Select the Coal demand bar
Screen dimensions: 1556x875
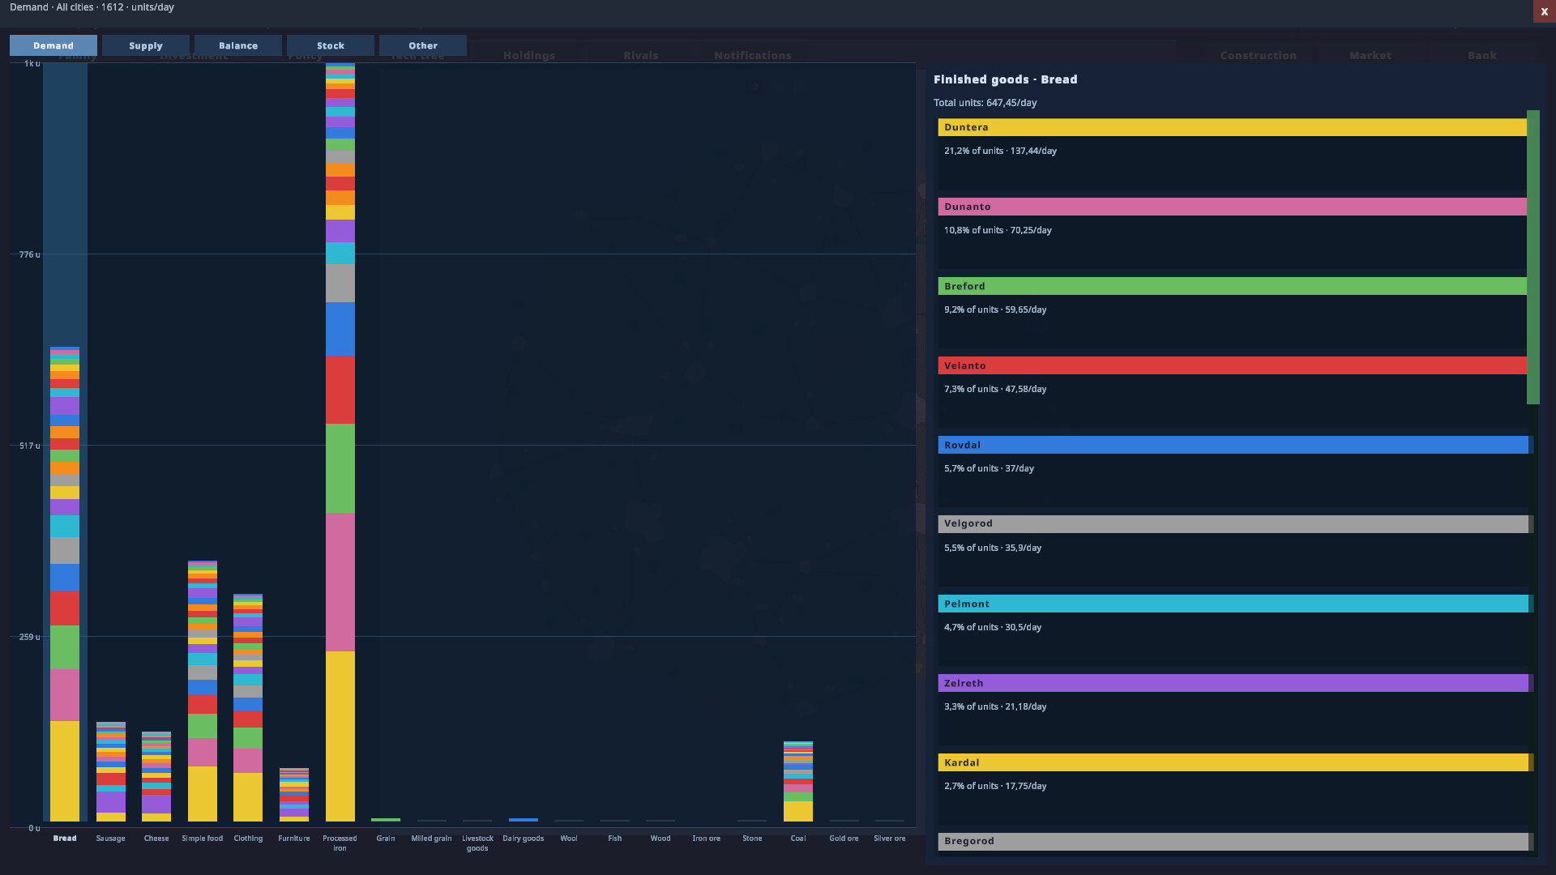click(798, 781)
